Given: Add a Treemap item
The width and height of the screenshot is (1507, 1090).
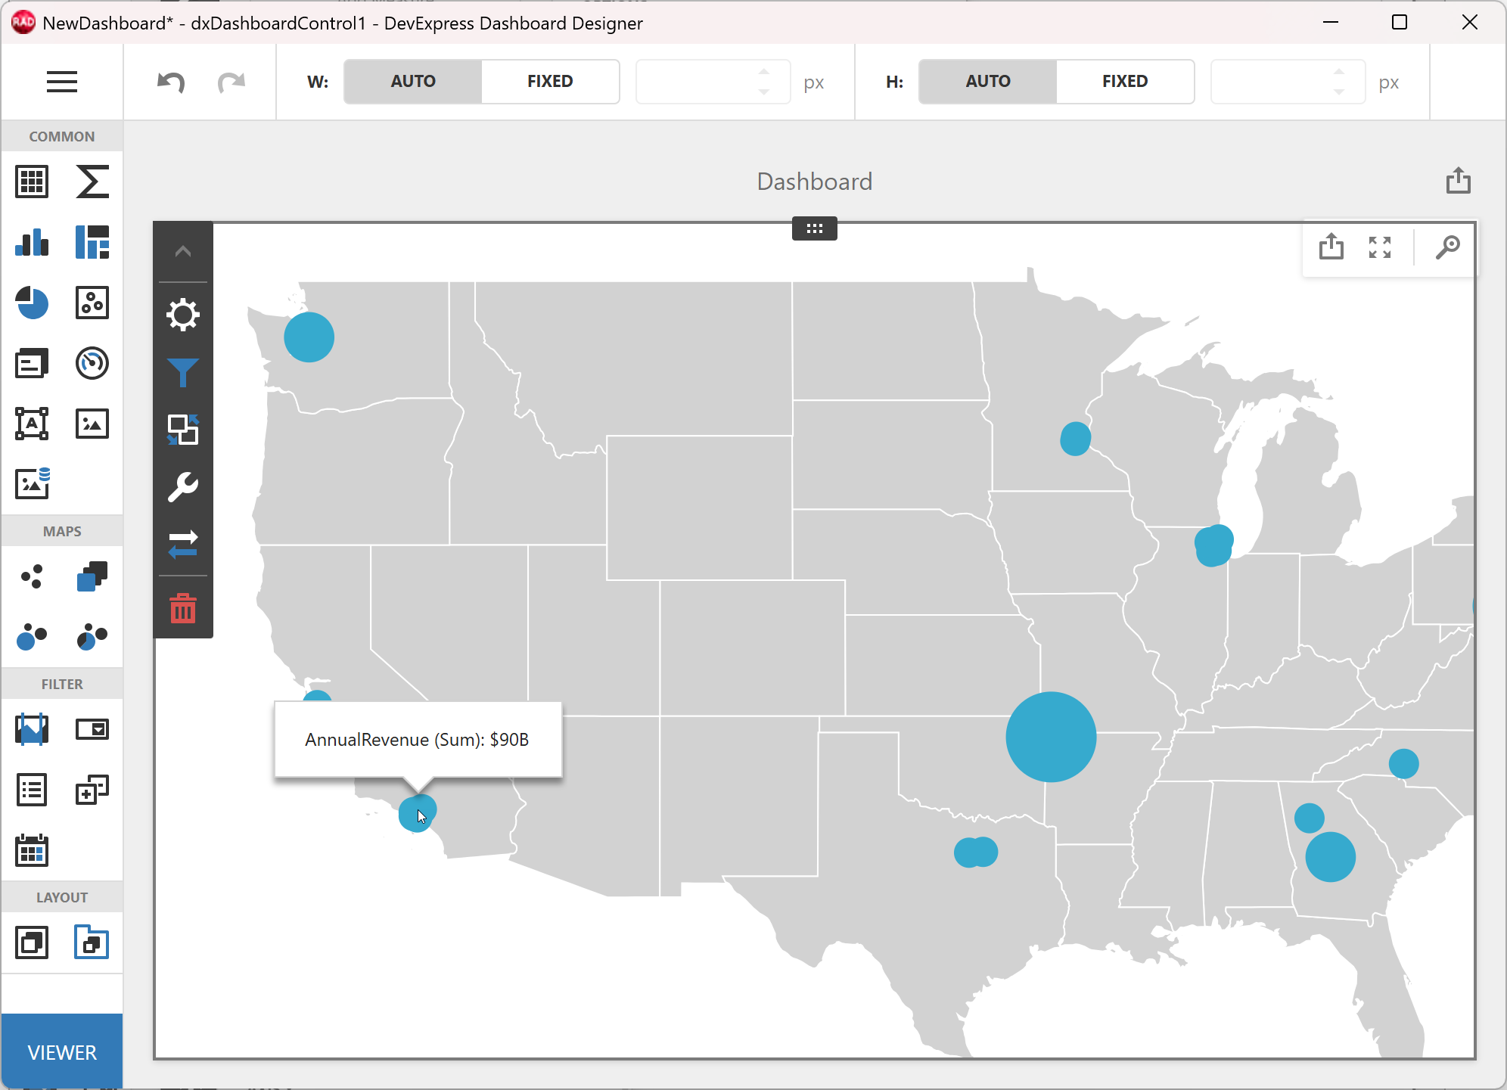Looking at the screenshot, I should pos(92,242).
